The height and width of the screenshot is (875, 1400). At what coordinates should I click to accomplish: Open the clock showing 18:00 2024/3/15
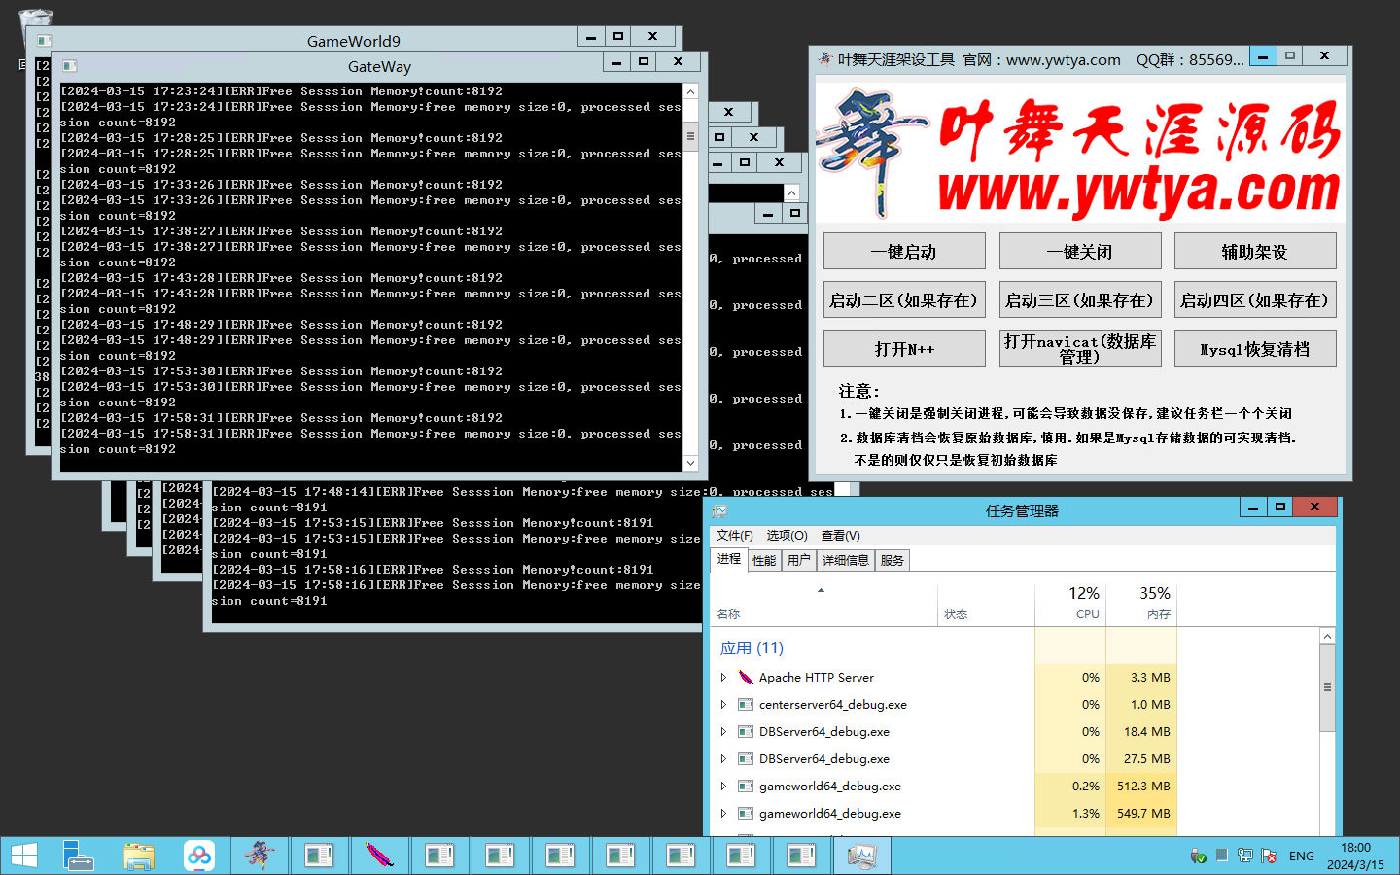[x=1355, y=856]
